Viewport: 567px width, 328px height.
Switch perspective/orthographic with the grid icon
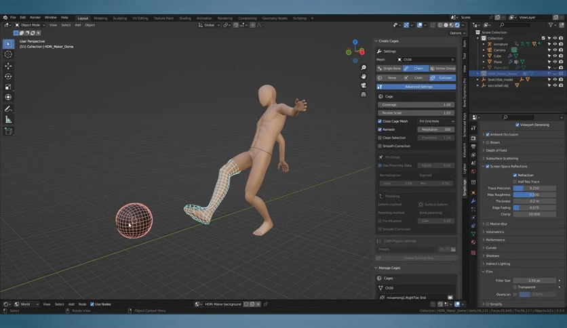(x=364, y=94)
